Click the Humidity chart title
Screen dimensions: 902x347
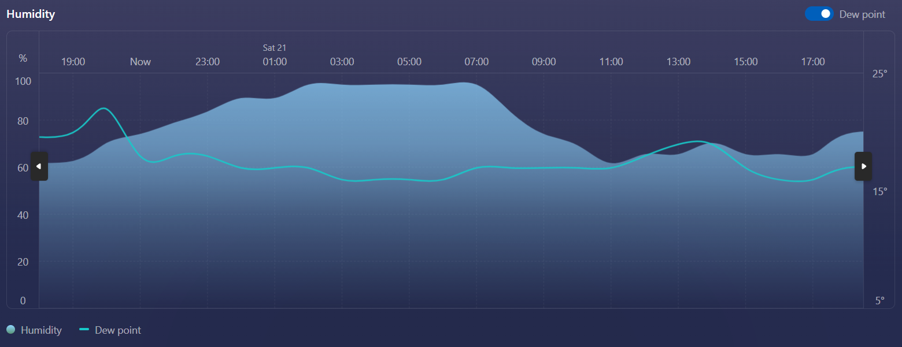pyautogui.click(x=31, y=14)
